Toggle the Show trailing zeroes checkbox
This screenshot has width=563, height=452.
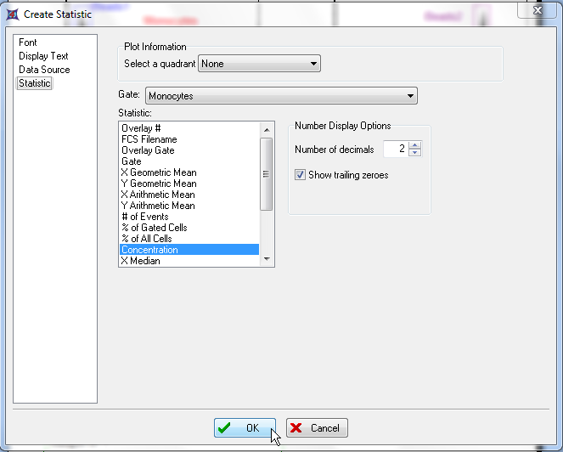tap(300, 175)
